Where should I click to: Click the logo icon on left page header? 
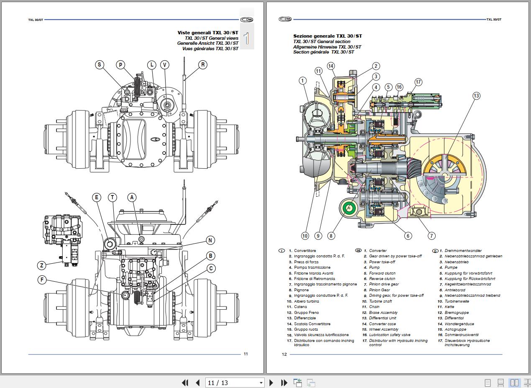tap(247, 19)
